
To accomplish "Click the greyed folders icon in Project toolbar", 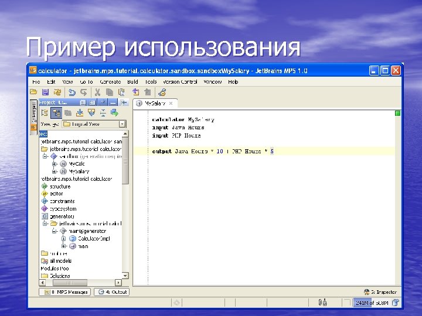I will tap(68, 113).
